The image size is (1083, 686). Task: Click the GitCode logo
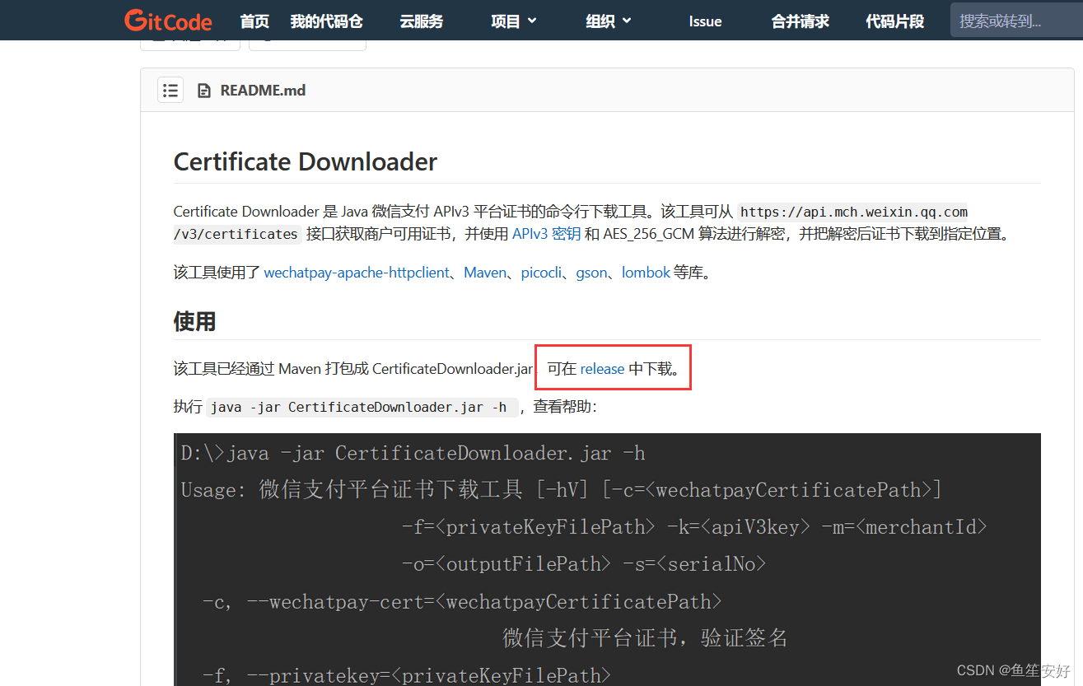click(x=168, y=21)
